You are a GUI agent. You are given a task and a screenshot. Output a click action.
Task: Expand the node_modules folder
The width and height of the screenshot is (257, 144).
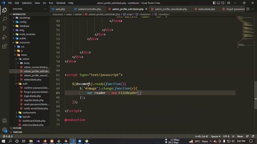(x=27, y=34)
